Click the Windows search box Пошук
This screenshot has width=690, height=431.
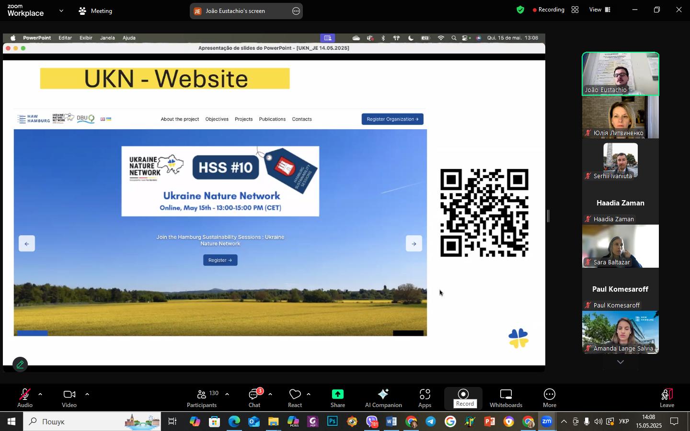tap(91, 422)
